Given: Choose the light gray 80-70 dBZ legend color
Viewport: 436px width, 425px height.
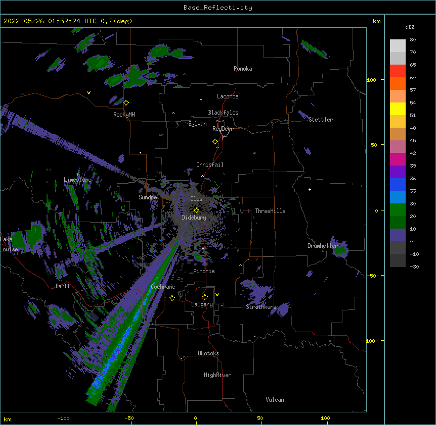Looking at the screenshot, I should click(398, 46).
